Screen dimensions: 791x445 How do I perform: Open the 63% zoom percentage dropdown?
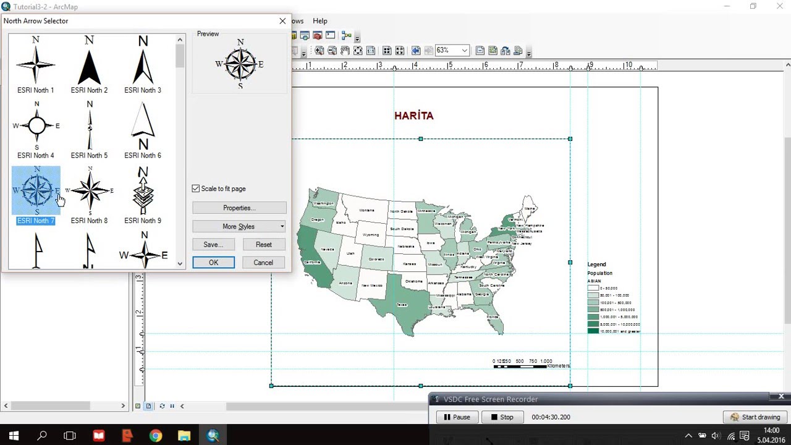pos(464,51)
